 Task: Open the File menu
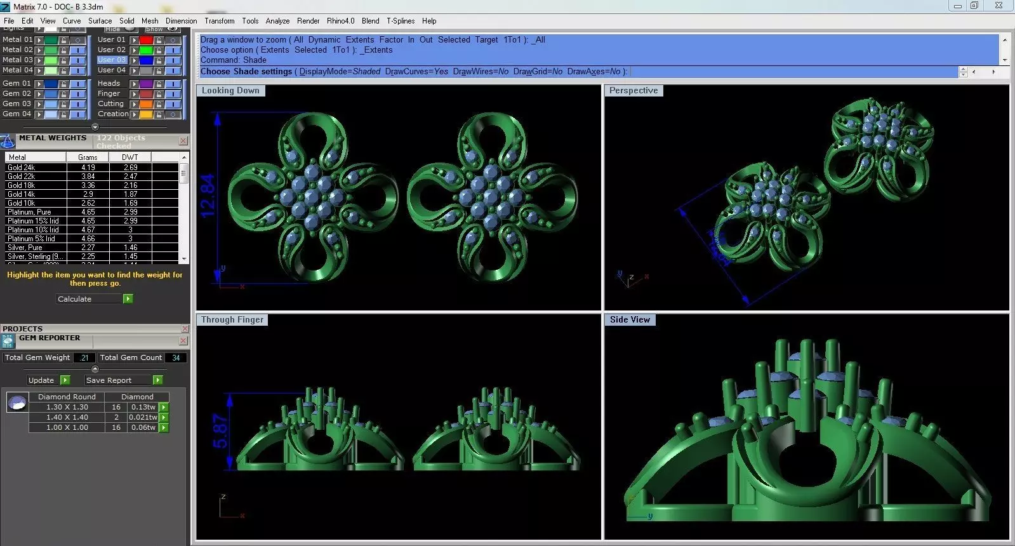pos(9,21)
